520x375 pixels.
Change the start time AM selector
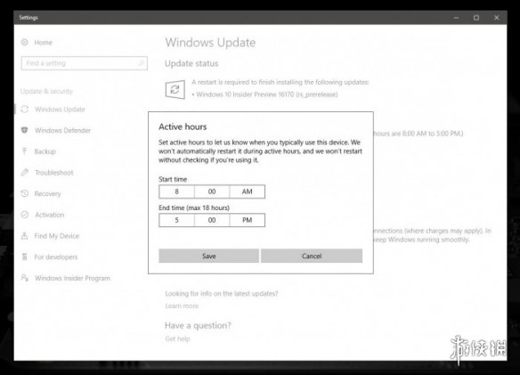[247, 192]
